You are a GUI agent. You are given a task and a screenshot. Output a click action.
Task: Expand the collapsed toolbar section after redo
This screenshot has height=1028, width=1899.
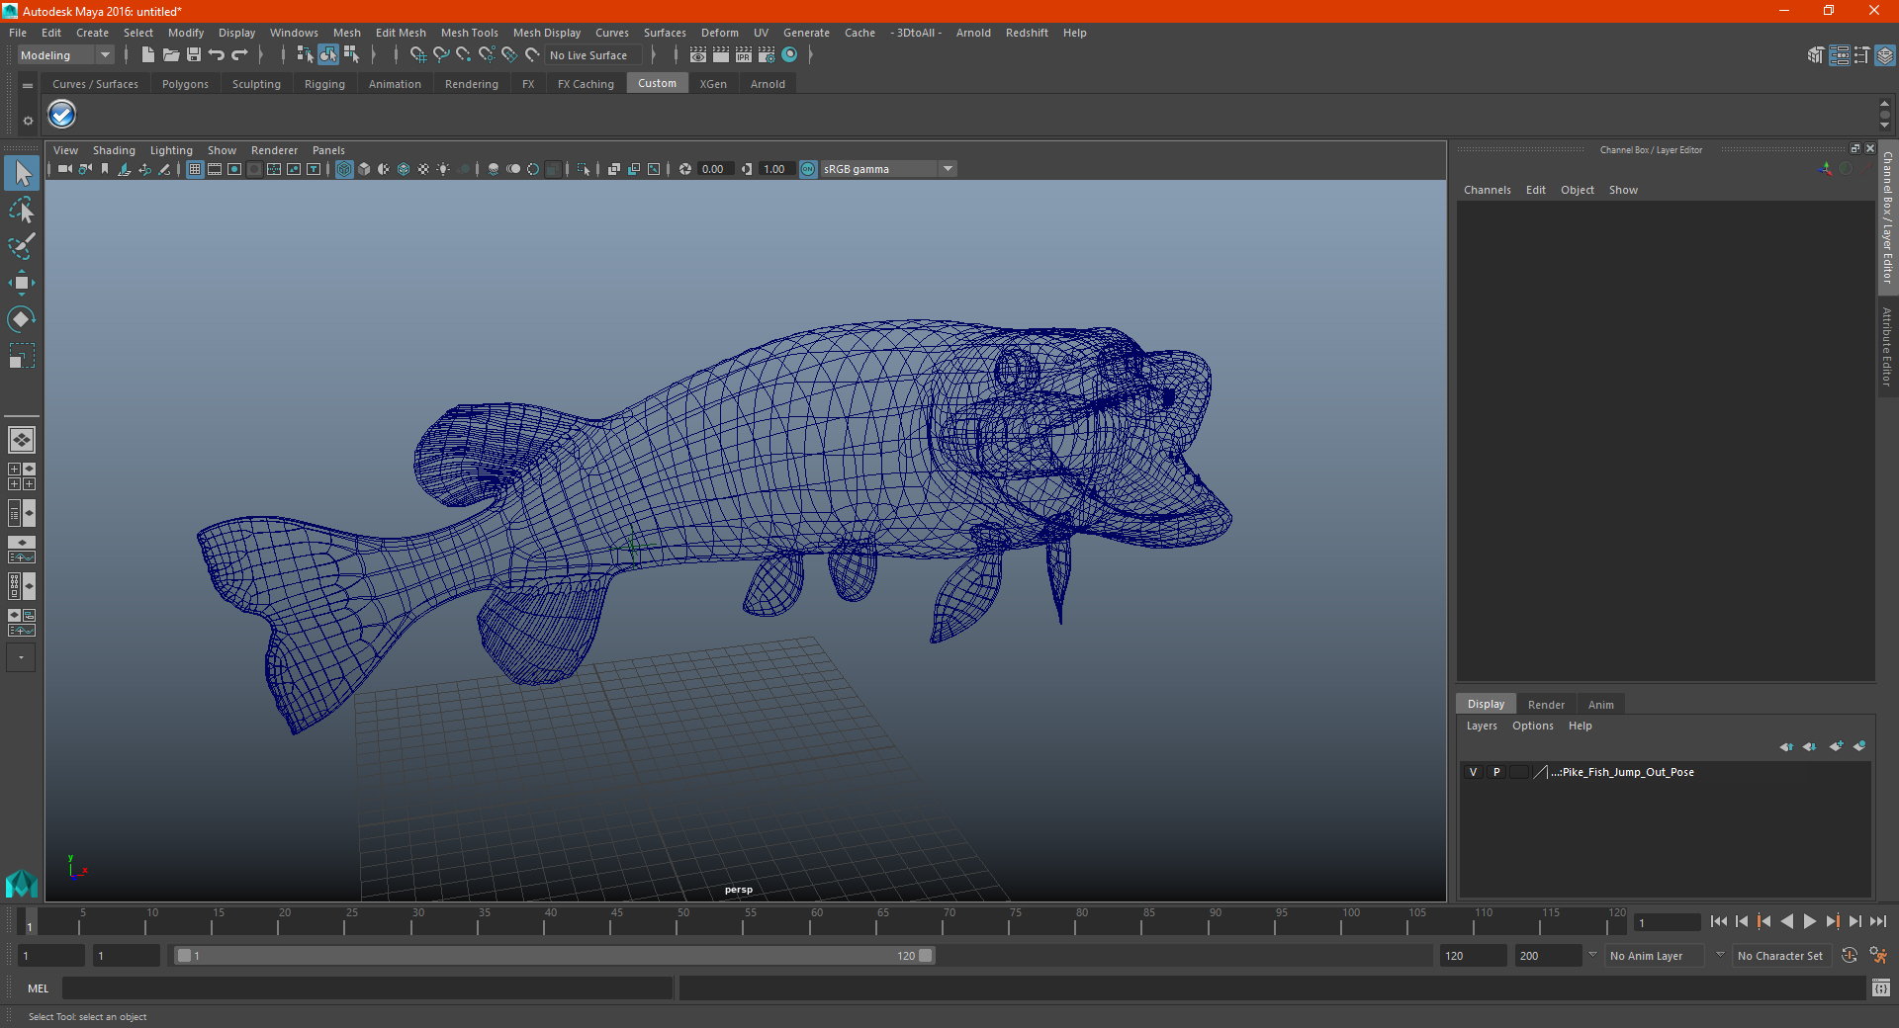[x=261, y=55]
